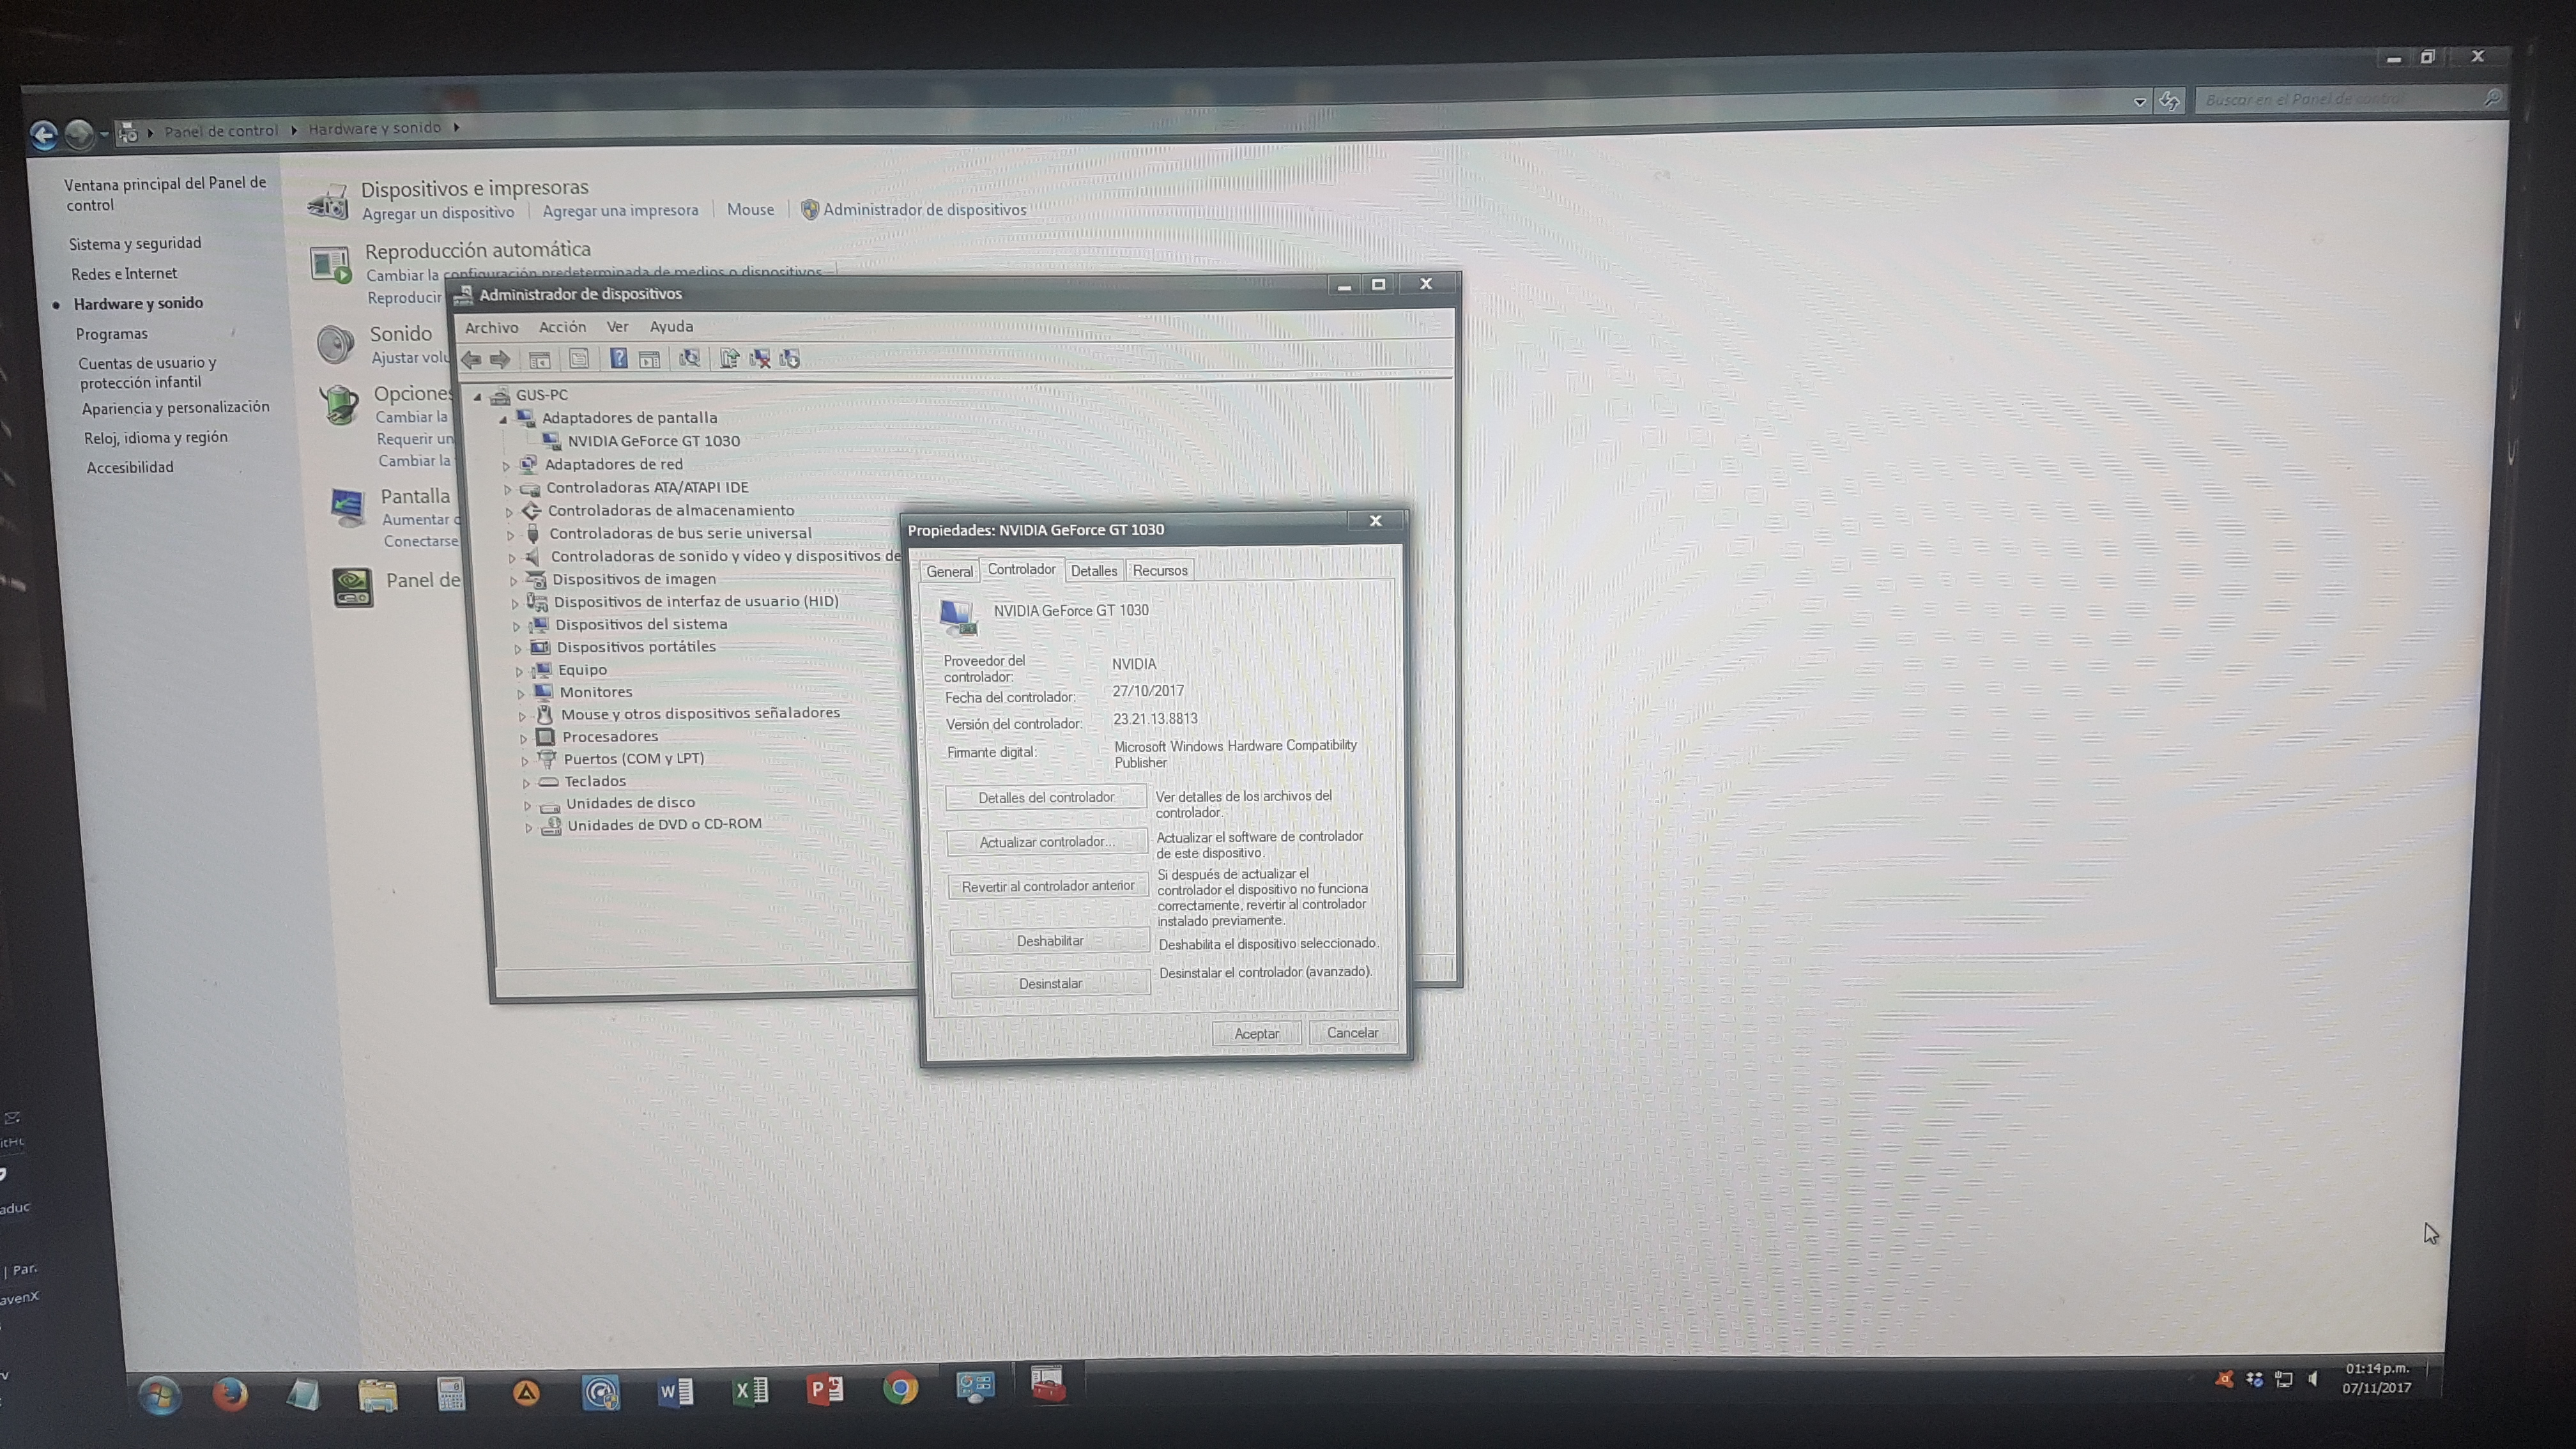Collapse the GUS-PC root node
2576x1449 pixels.
478,397
